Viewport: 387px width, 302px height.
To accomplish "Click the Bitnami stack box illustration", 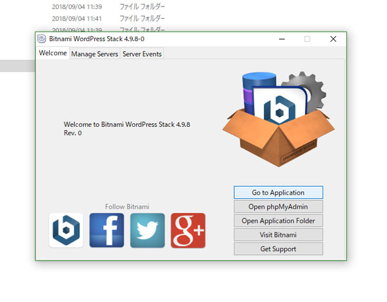I will click(x=279, y=119).
